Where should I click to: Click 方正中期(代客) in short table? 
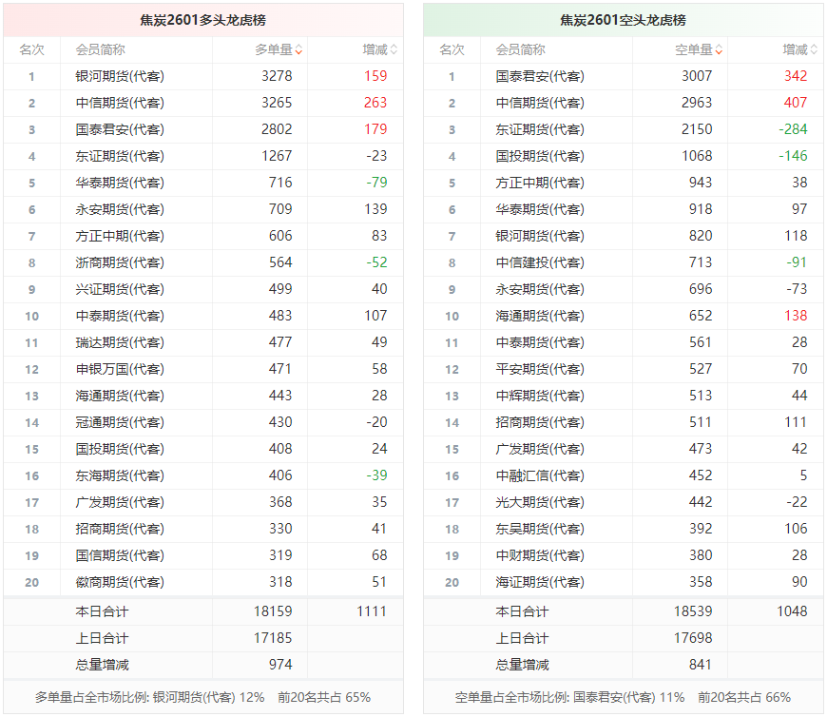540,184
